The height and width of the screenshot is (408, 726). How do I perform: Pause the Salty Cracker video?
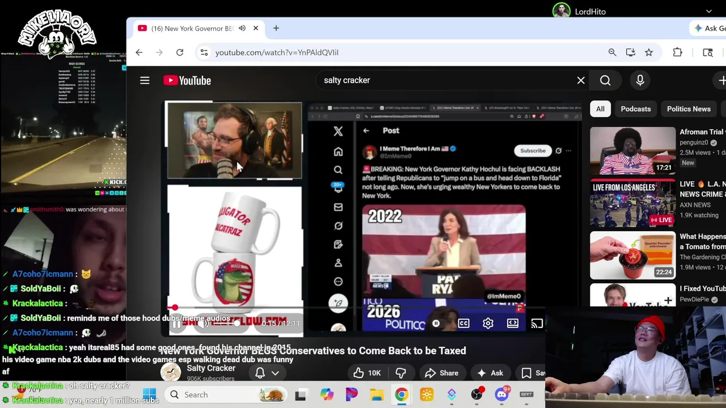coord(176,324)
